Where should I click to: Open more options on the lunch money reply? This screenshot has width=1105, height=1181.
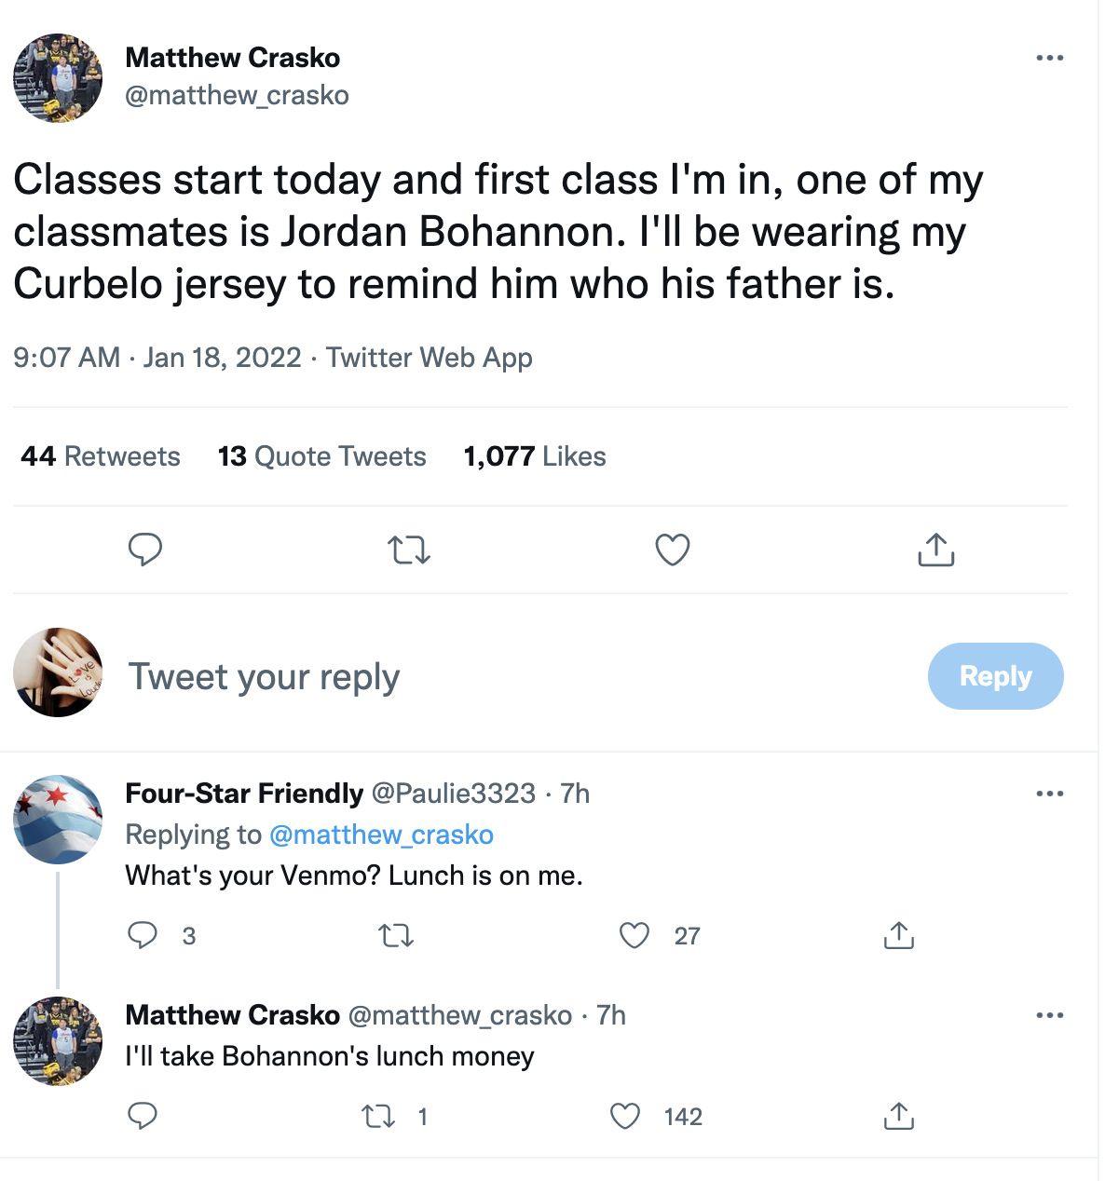(x=1050, y=1014)
